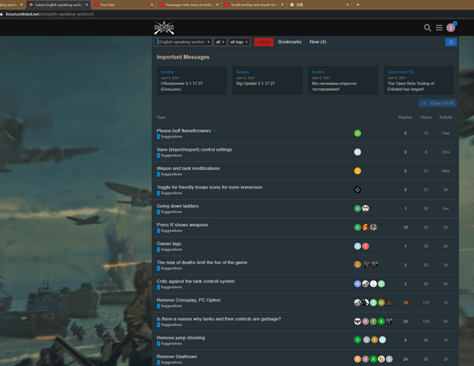Click the Open Draft button
474x366 pixels.
point(437,103)
